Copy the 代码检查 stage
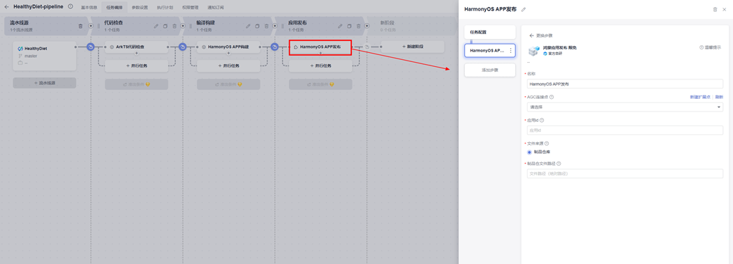Viewport: 733px width, 264px height. pos(165,26)
